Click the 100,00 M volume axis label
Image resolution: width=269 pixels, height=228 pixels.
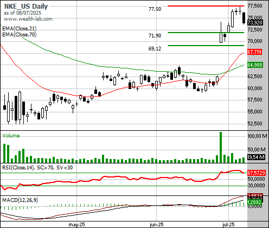click(257, 136)
